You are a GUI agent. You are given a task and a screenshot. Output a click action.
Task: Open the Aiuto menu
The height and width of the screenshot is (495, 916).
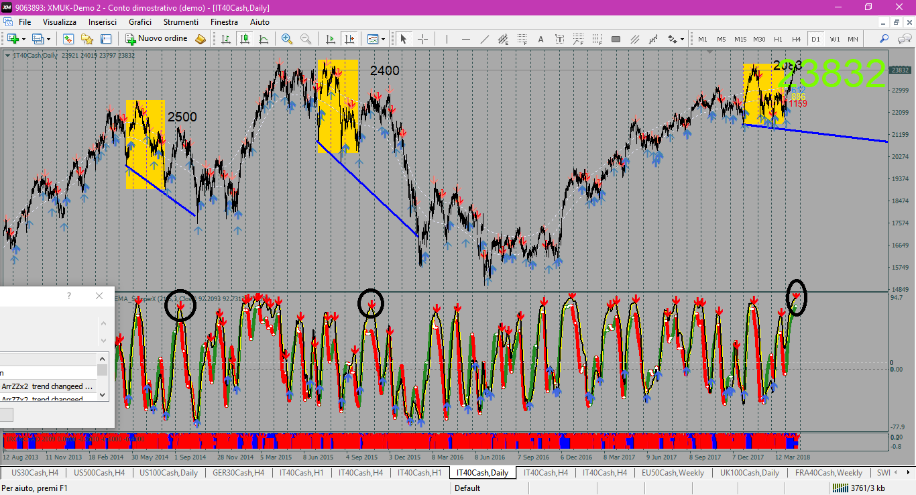pyautogui.click(x=260, y=22)
